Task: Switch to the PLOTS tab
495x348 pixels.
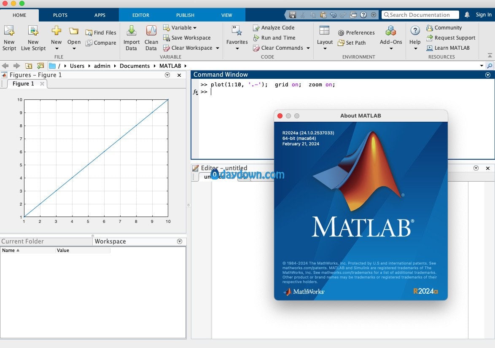Action: (x=60, y=15)
